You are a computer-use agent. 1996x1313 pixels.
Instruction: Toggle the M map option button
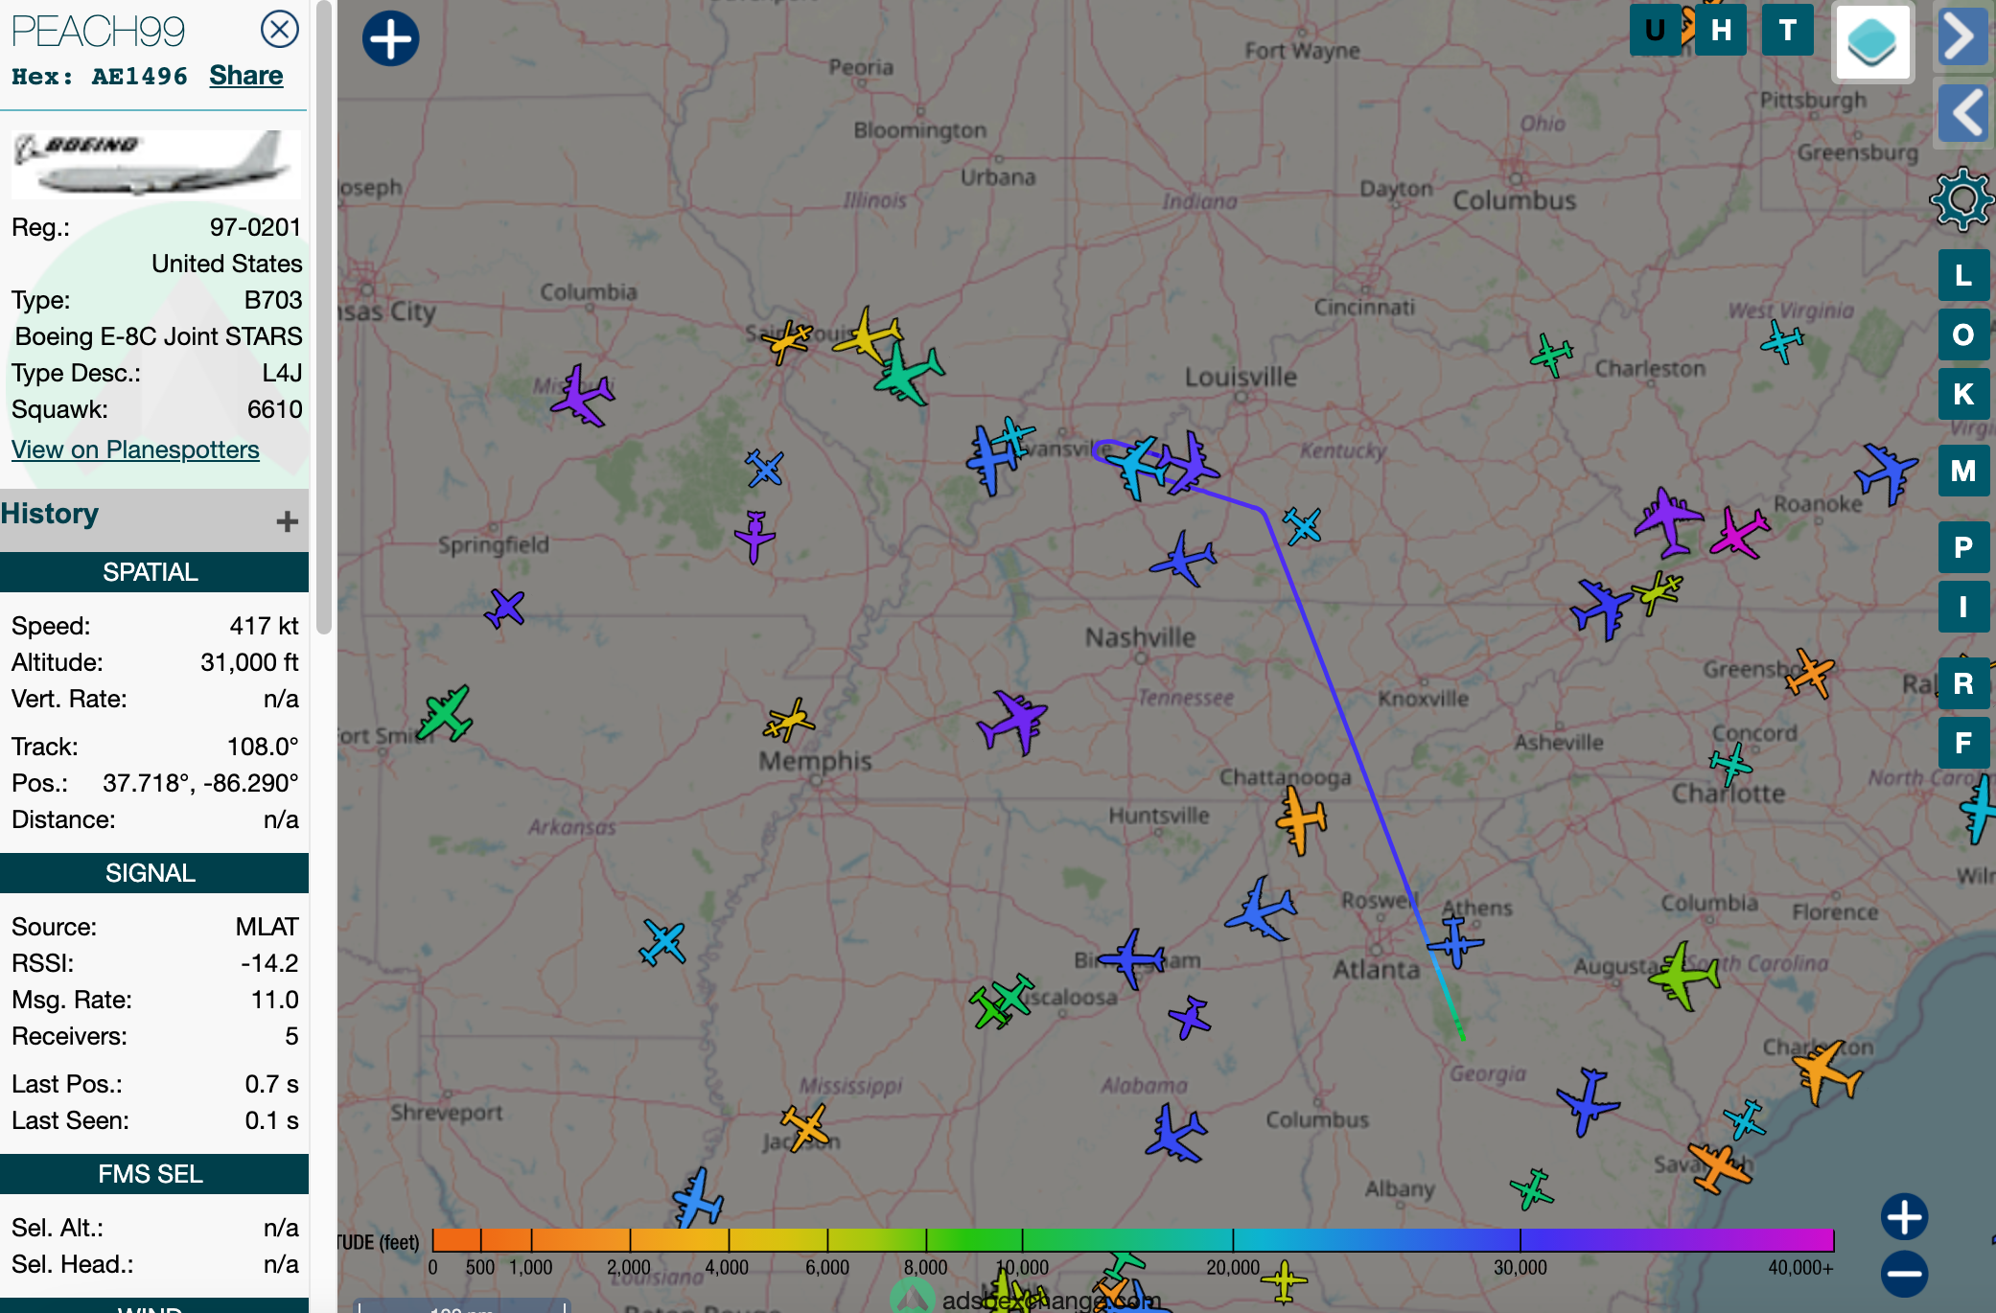click(1963, 471)
